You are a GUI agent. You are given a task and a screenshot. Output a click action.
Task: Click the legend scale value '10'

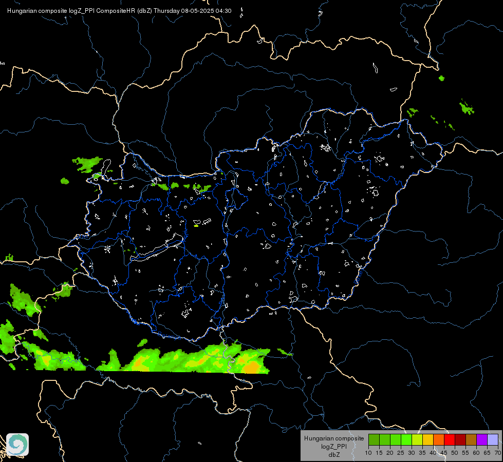point(368,453)
